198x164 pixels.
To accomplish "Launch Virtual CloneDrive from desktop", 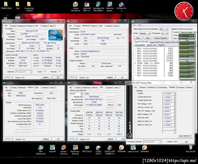I will click(x=75, y=7).
